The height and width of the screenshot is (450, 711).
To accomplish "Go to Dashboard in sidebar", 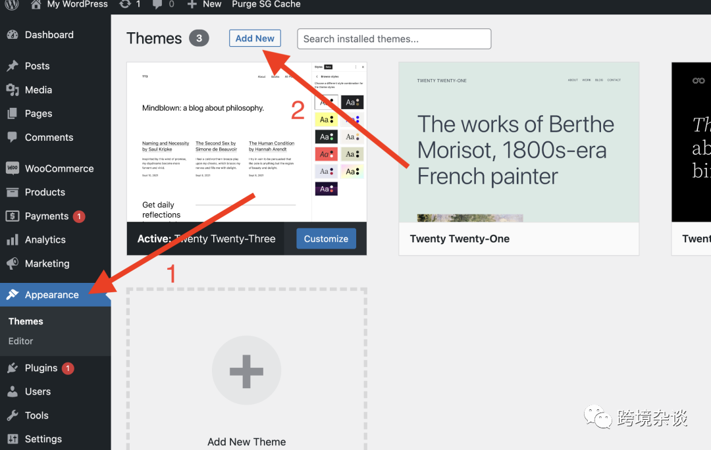I will click(49, 34).
